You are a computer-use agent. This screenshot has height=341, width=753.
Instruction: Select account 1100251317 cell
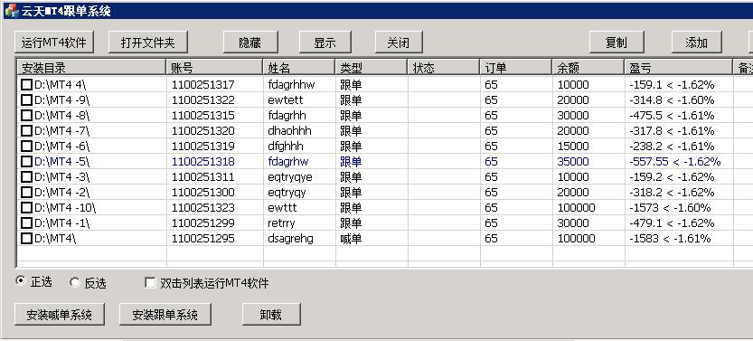[x=203, y=85]
